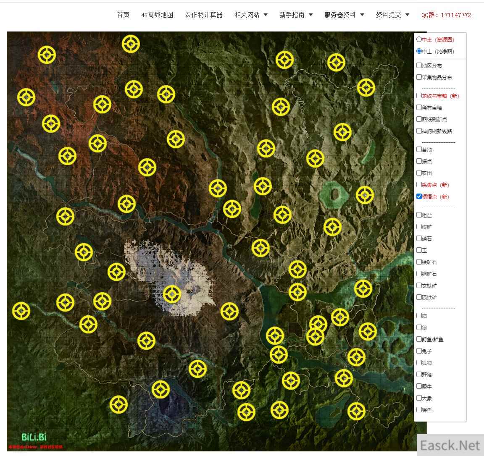Click the marker on the dark purple lake area

coord(160,390)
